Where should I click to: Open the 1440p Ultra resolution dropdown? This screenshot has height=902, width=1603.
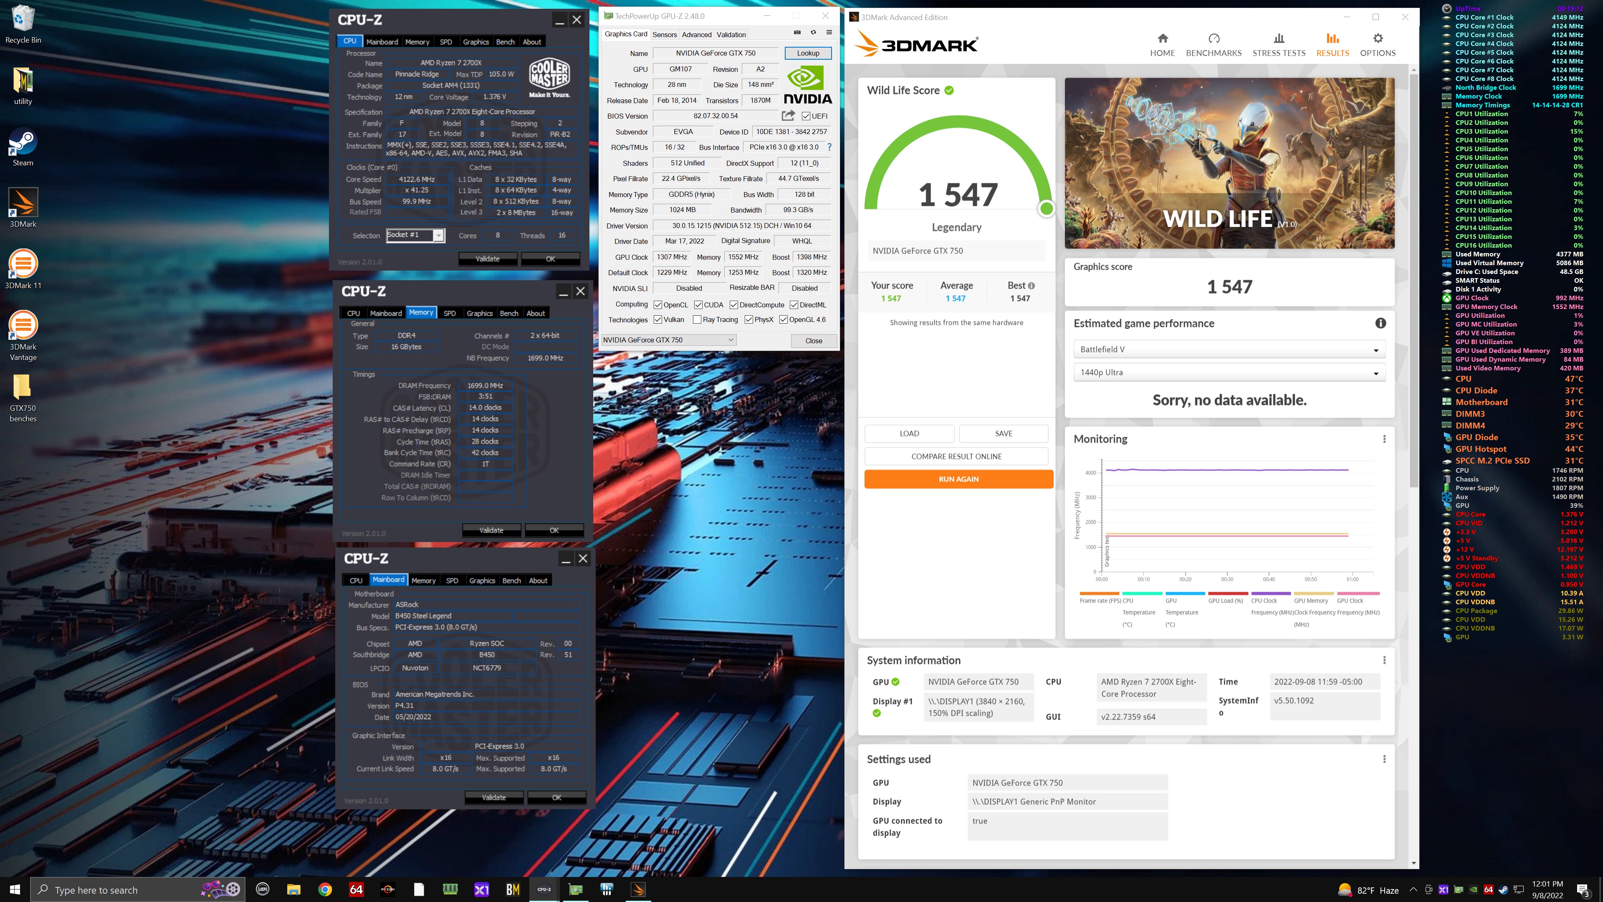point(1229,372)
